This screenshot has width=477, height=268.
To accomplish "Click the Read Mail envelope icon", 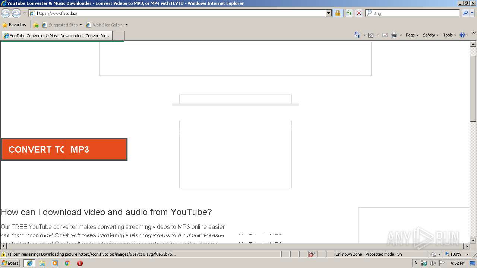I will coord(385,35).
